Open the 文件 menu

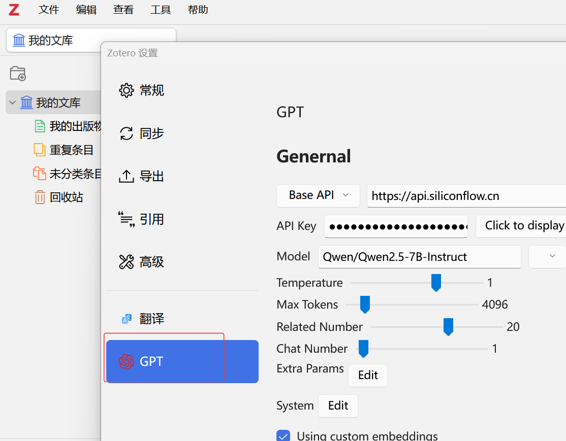point(49,9)
